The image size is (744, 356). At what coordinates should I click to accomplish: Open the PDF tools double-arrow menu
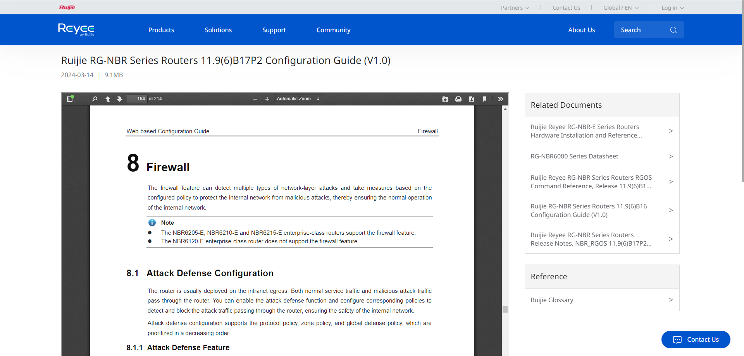pos(501,99)
